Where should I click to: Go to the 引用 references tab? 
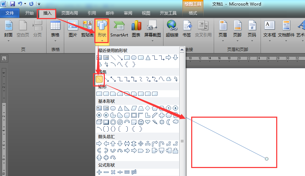tap(92, 13)
